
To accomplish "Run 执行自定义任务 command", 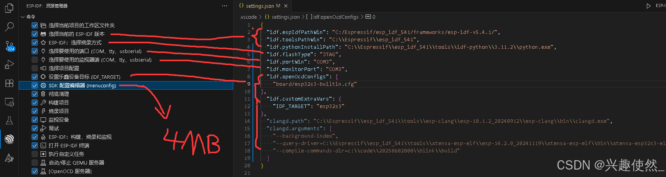I will [66, 154].
